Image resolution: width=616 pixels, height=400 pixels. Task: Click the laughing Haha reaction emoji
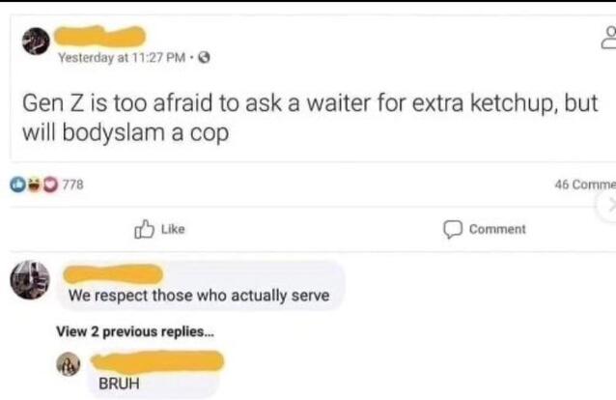coord(35,185)
